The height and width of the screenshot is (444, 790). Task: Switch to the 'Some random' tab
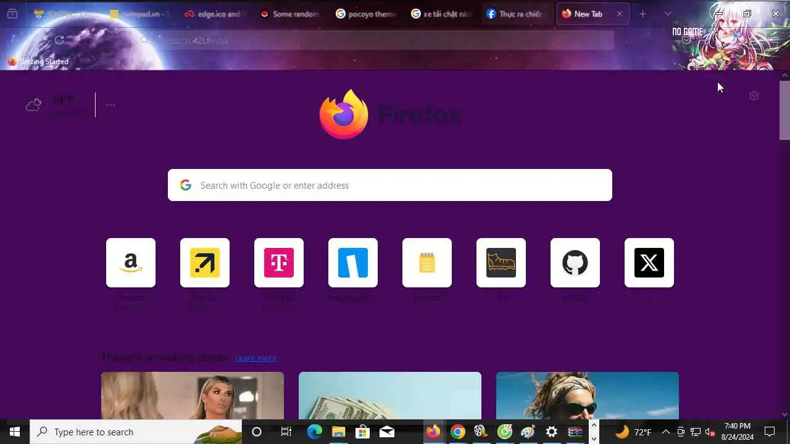[x=290, y=14]
